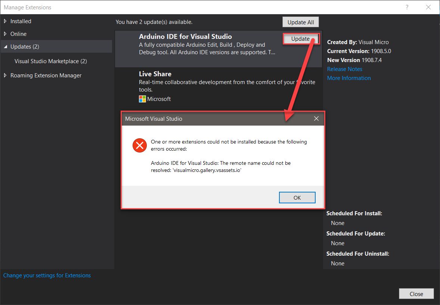Click OK in the error dialog
The image size is (440, 305).
(x=297, y=197)
